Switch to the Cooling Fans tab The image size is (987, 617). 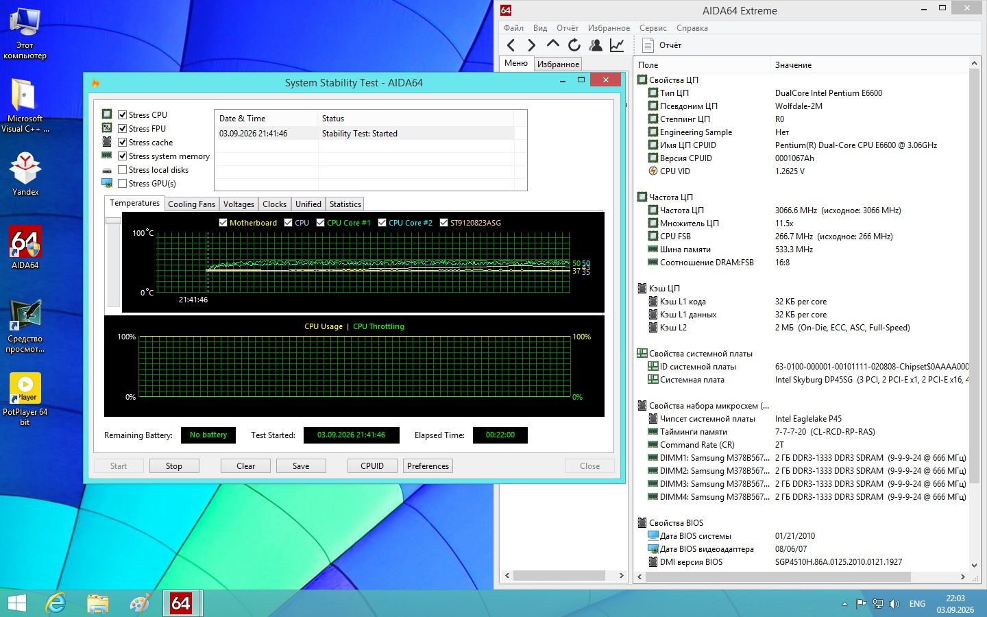[191, 204]
